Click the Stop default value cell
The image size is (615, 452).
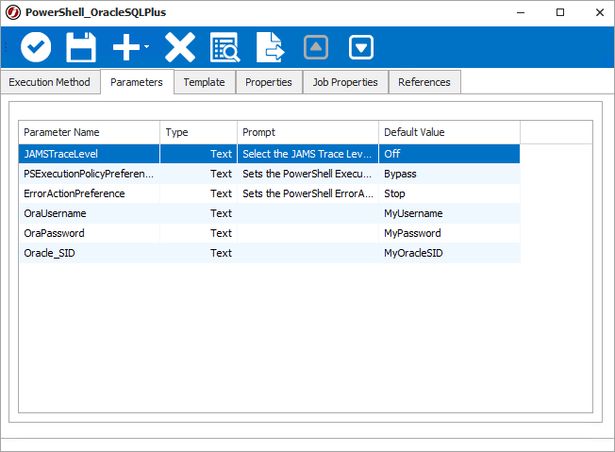450,193
